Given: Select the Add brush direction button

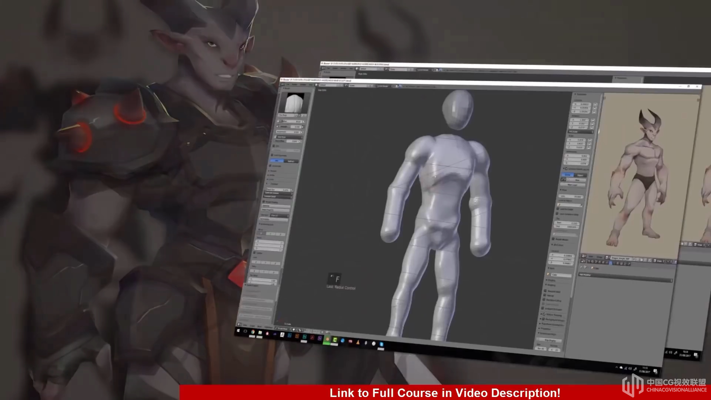Looking at the screenshot, I should pos(277,161).
